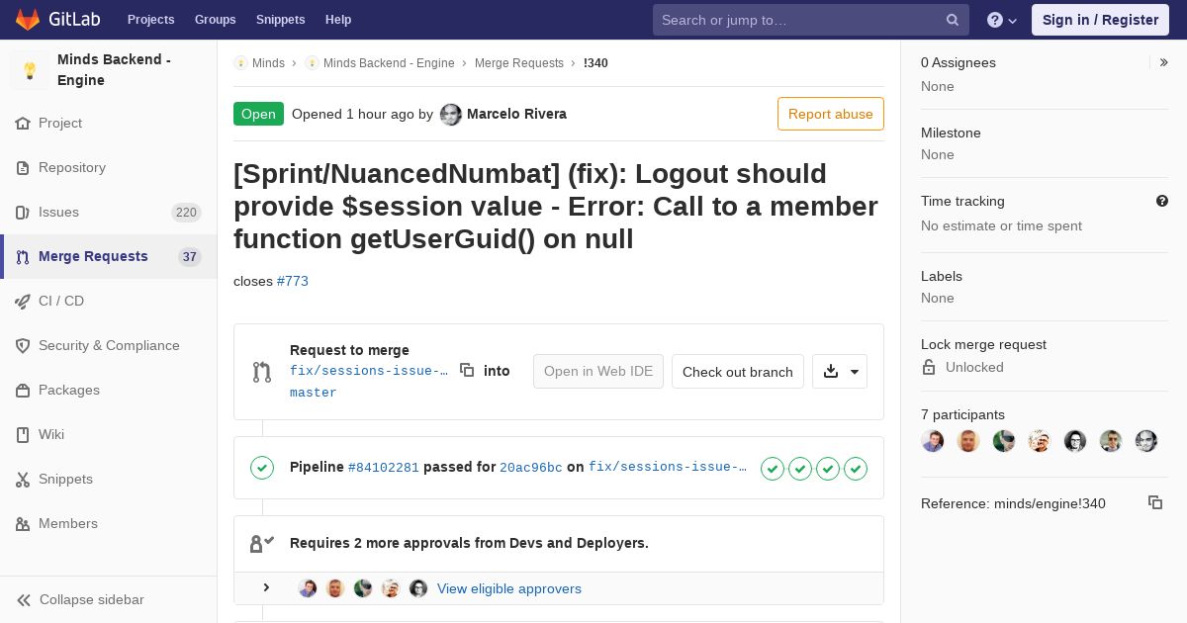Copy the reference minds/engine!340
The image size is (1187, 623).
point(1155,502)
